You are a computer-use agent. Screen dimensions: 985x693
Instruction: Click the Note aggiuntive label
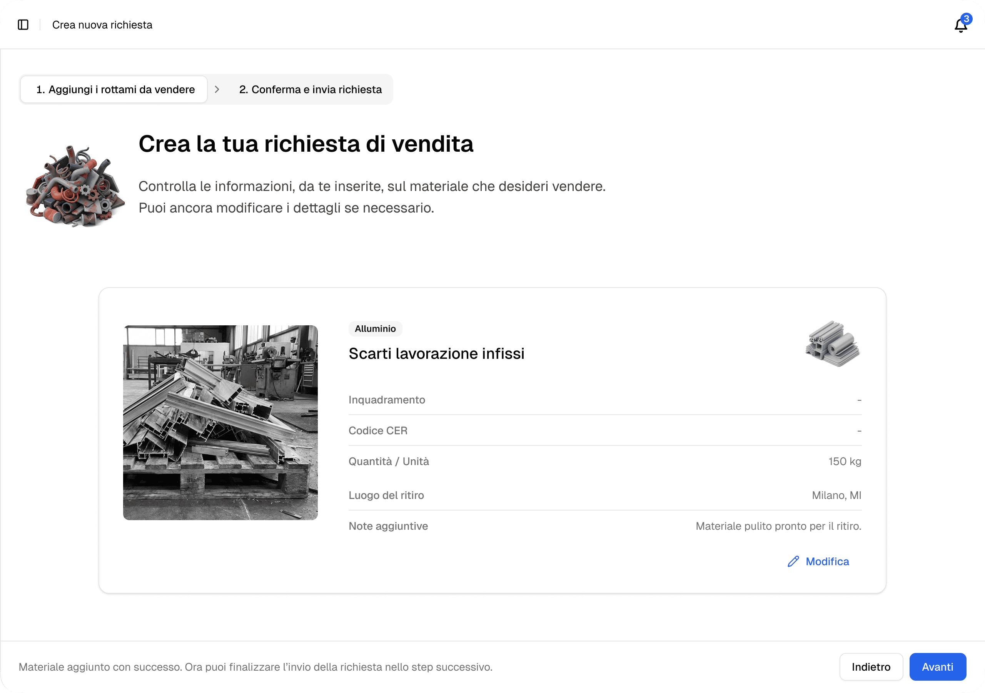point(388,526)
